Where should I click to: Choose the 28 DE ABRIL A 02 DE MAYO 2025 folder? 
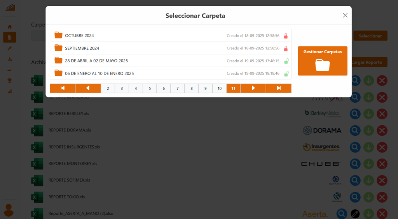(x=96, y=61)
